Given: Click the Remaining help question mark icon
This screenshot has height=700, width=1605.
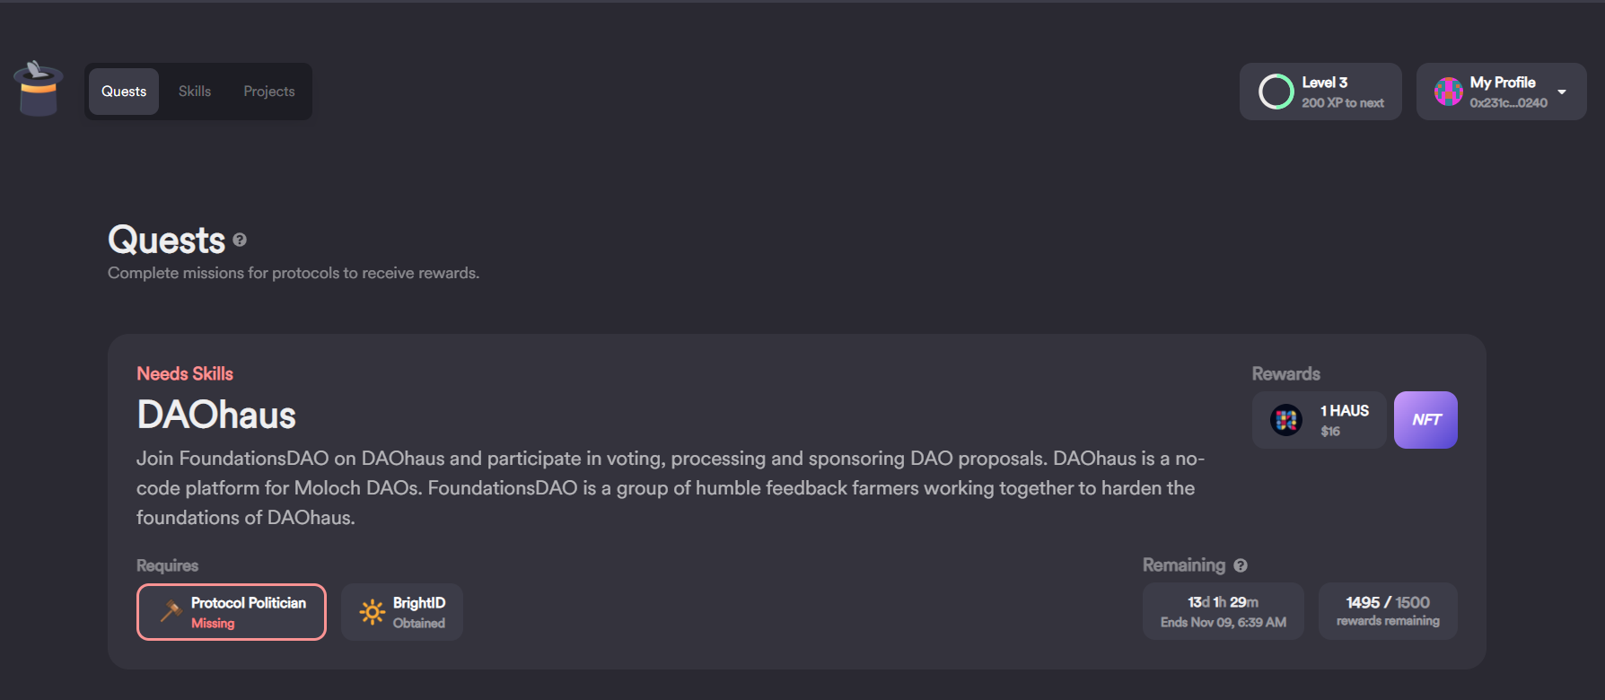Looking at the screenshot, I should [1241, 565].
